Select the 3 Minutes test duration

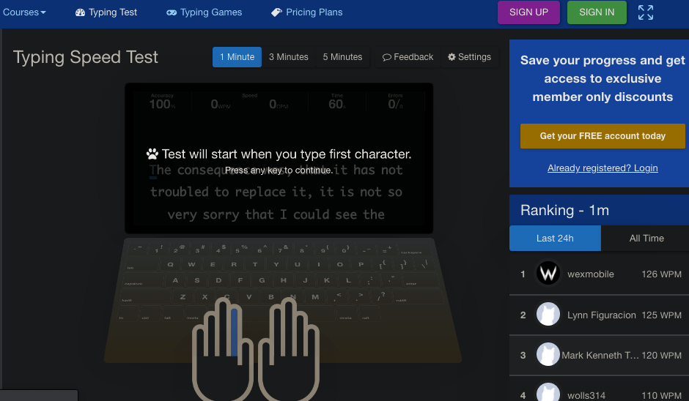(289, 57)
